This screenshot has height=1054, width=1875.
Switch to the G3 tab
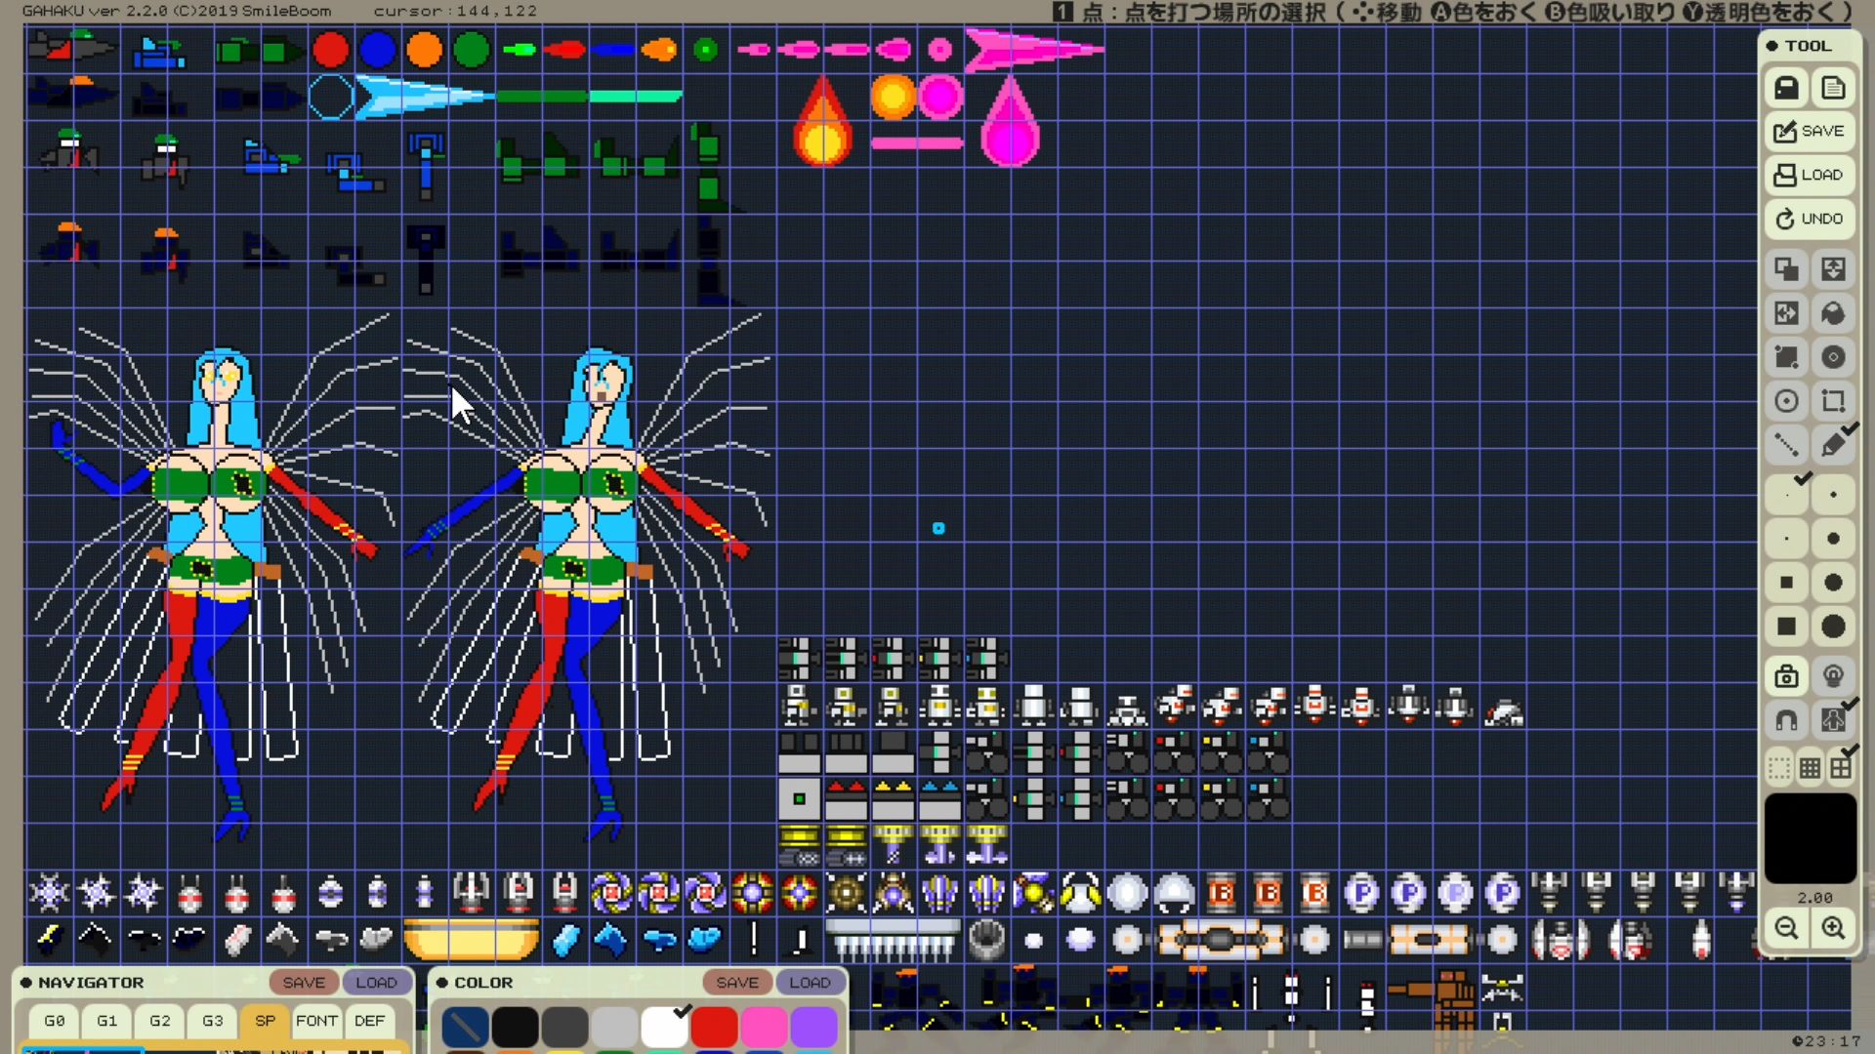213,1021
